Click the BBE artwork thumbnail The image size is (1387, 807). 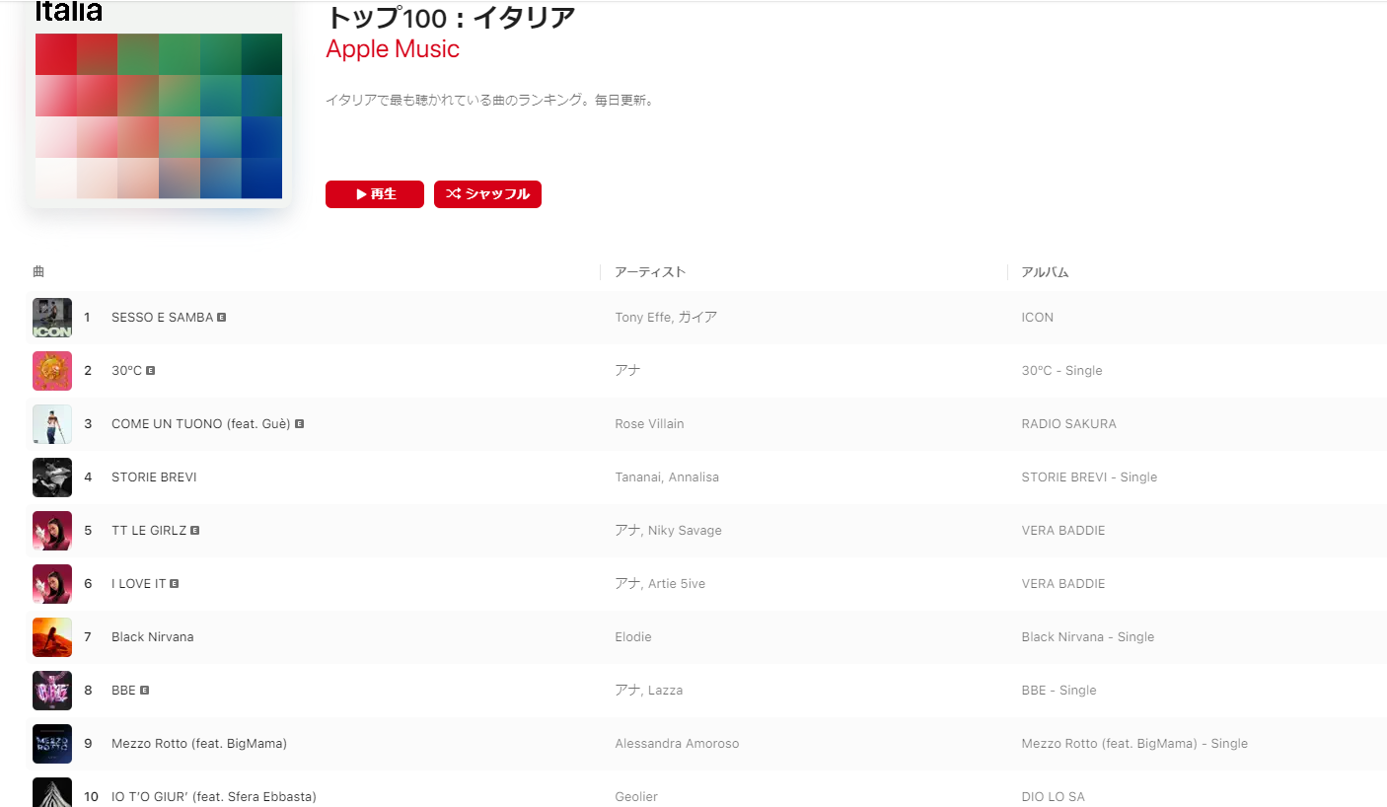pos(52,691)
